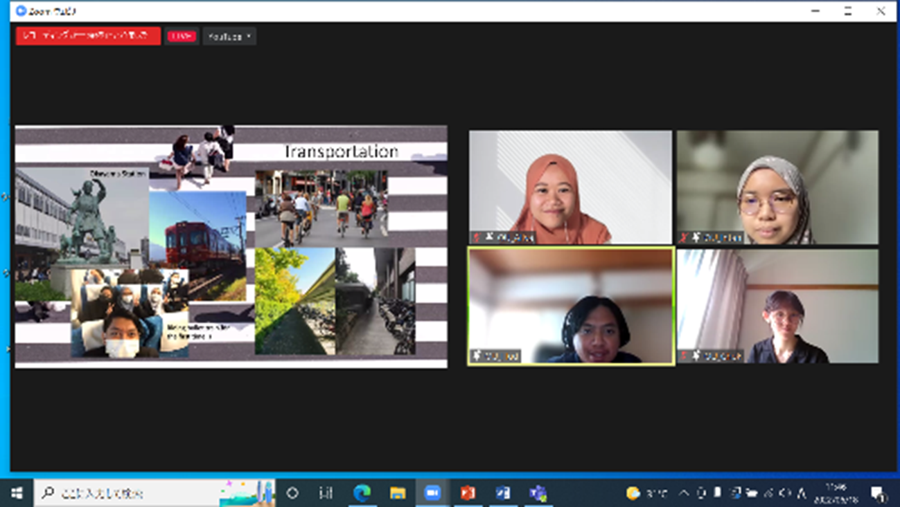Click muted mic icon on bottom-right tile
This screenshot has width=900, height=507.
685,356
